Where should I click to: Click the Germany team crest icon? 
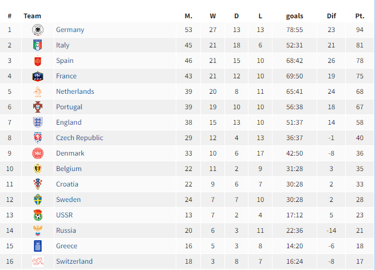point(38,30)
